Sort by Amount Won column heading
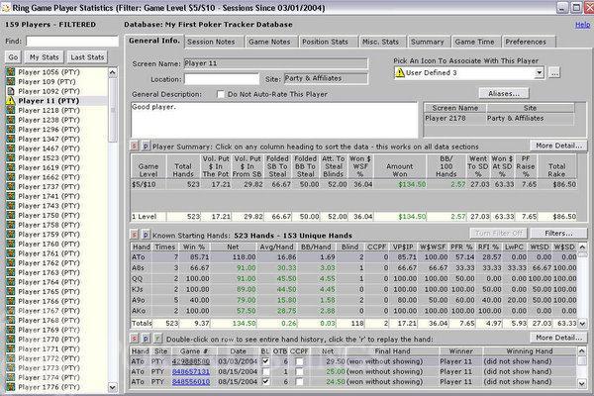Image resolution: width=594 pixels, height=396 pixels. pyautogui.click(x=400, y=166)
